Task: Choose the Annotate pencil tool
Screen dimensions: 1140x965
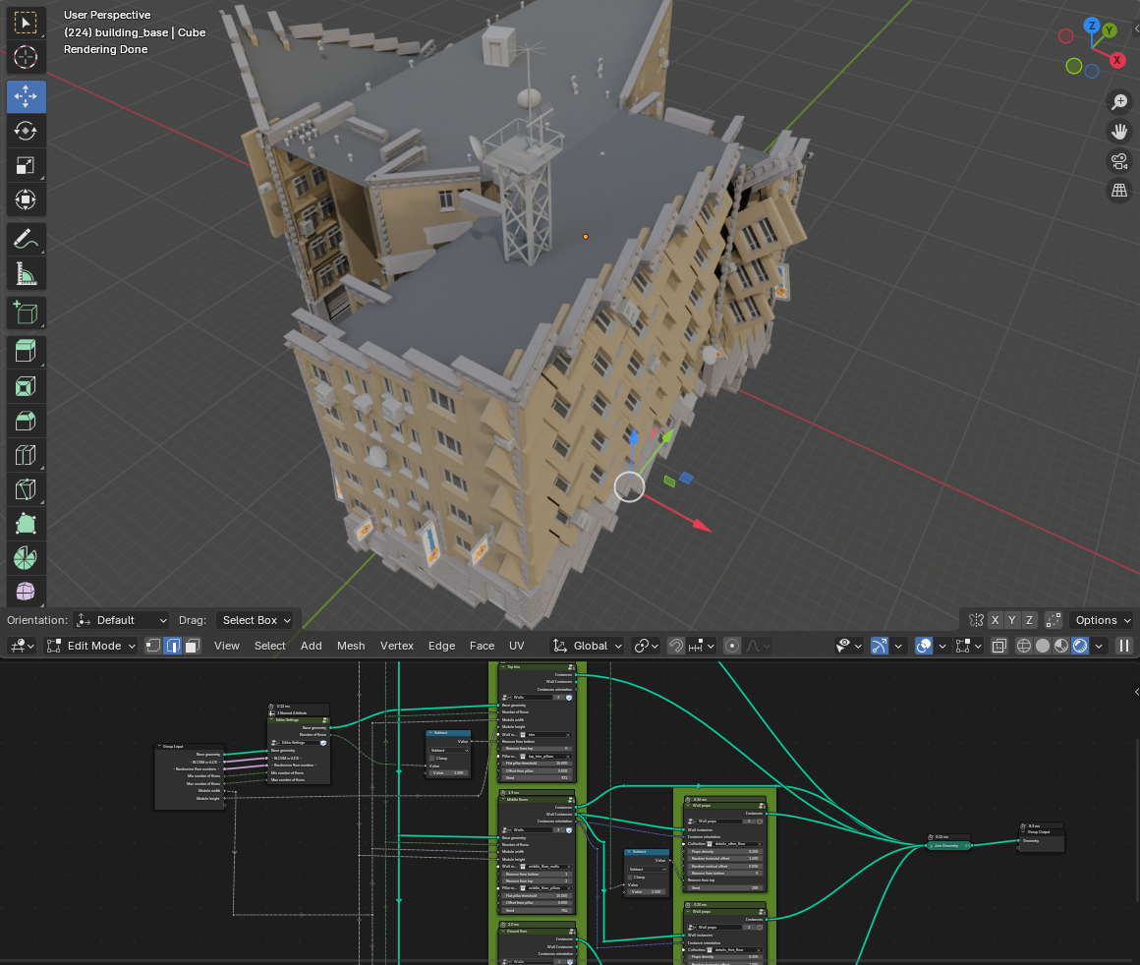Action: tap(26, 238)
